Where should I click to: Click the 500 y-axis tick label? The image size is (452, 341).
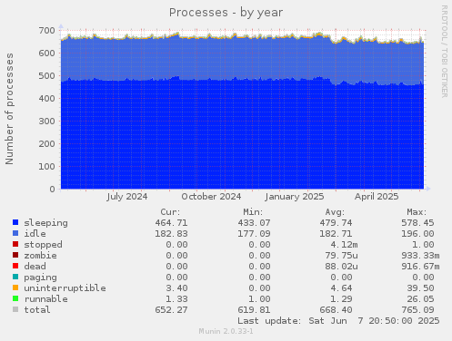[47, 76]
